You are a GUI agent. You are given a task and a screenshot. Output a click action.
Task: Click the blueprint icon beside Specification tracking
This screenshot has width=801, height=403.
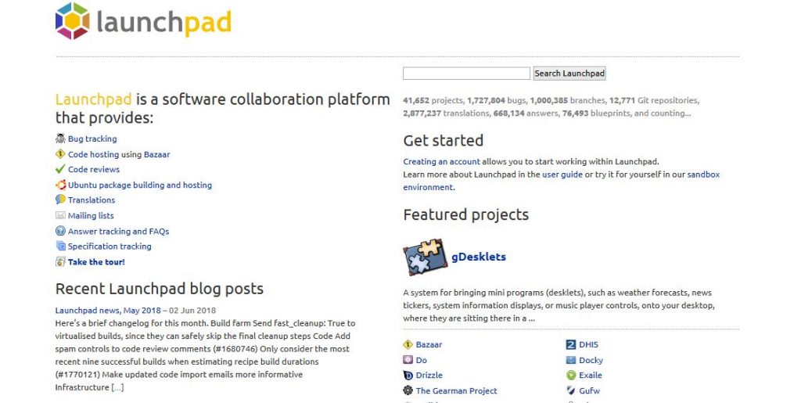[60, 246]
